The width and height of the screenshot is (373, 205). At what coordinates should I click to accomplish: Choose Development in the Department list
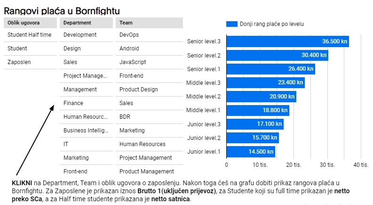pos(80,35)
